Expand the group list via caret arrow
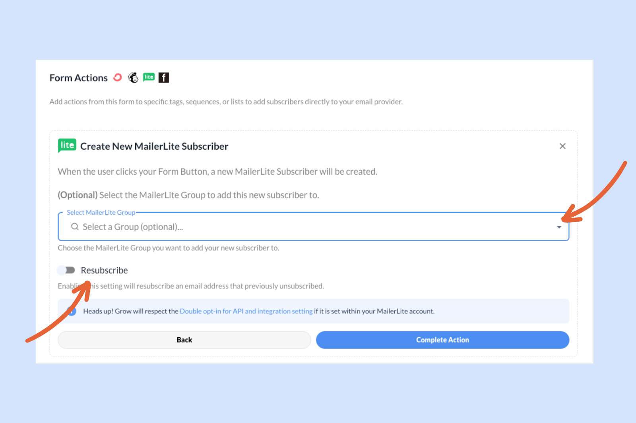Screen dimensions: 636x423 click(x=559, y=227)
